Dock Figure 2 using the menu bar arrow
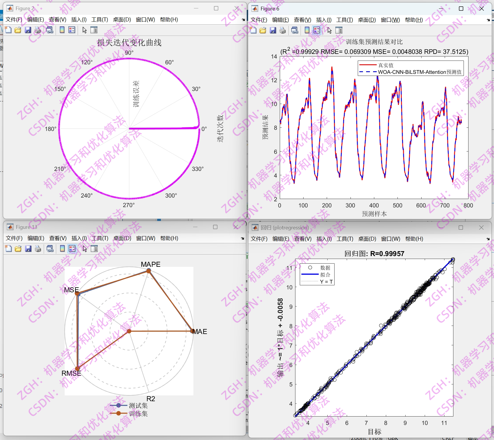This screenshot has height=440, width=494. point(243,20)
